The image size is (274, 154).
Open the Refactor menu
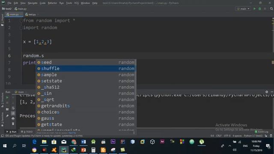[52, 3]
